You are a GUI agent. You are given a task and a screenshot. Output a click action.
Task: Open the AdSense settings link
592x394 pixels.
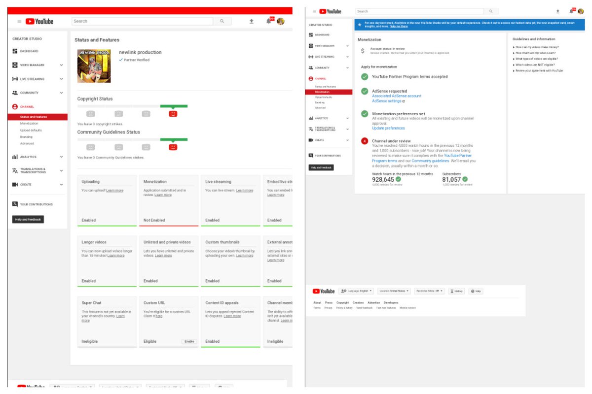388,101
